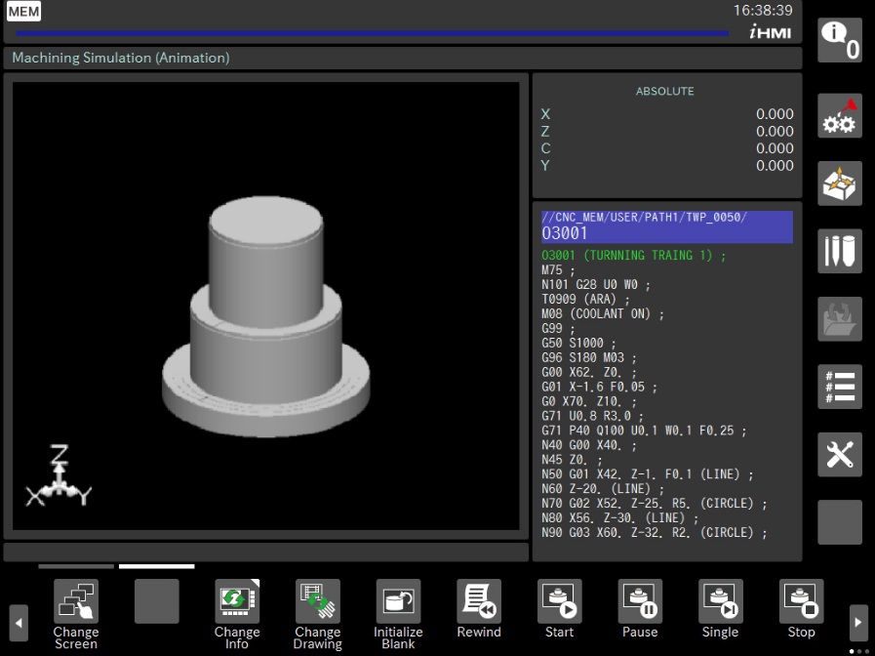
Task: Open the numbered program list icon
Action: (x=839, y=387)
